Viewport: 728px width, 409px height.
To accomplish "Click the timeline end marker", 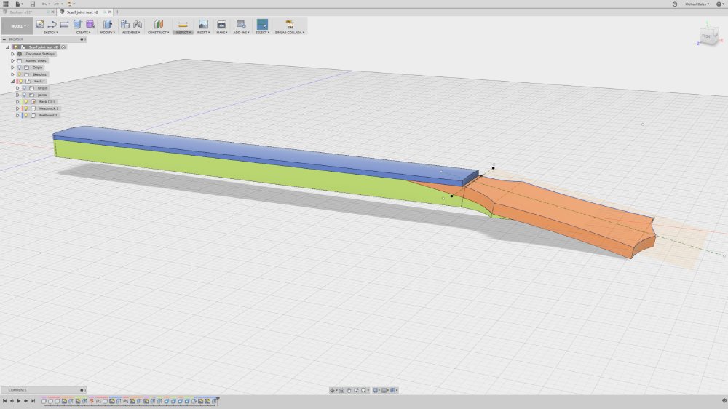I will point(218,401).
